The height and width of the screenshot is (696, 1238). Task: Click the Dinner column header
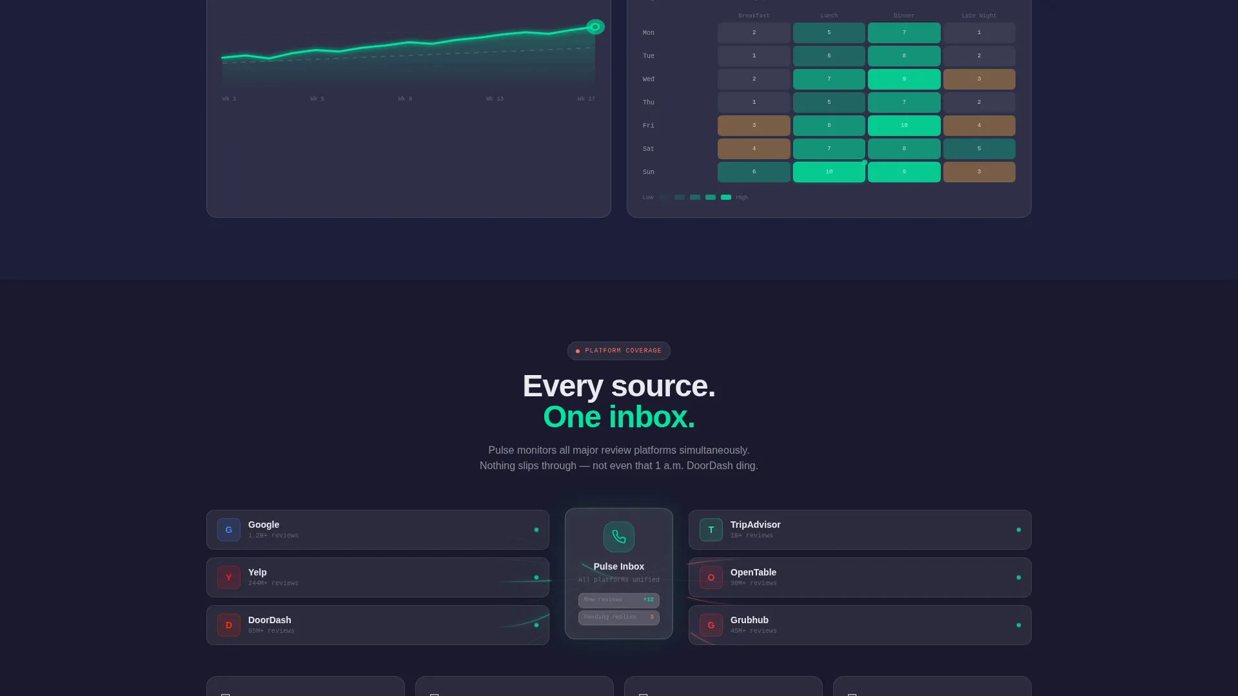click(x=904, y=15)
